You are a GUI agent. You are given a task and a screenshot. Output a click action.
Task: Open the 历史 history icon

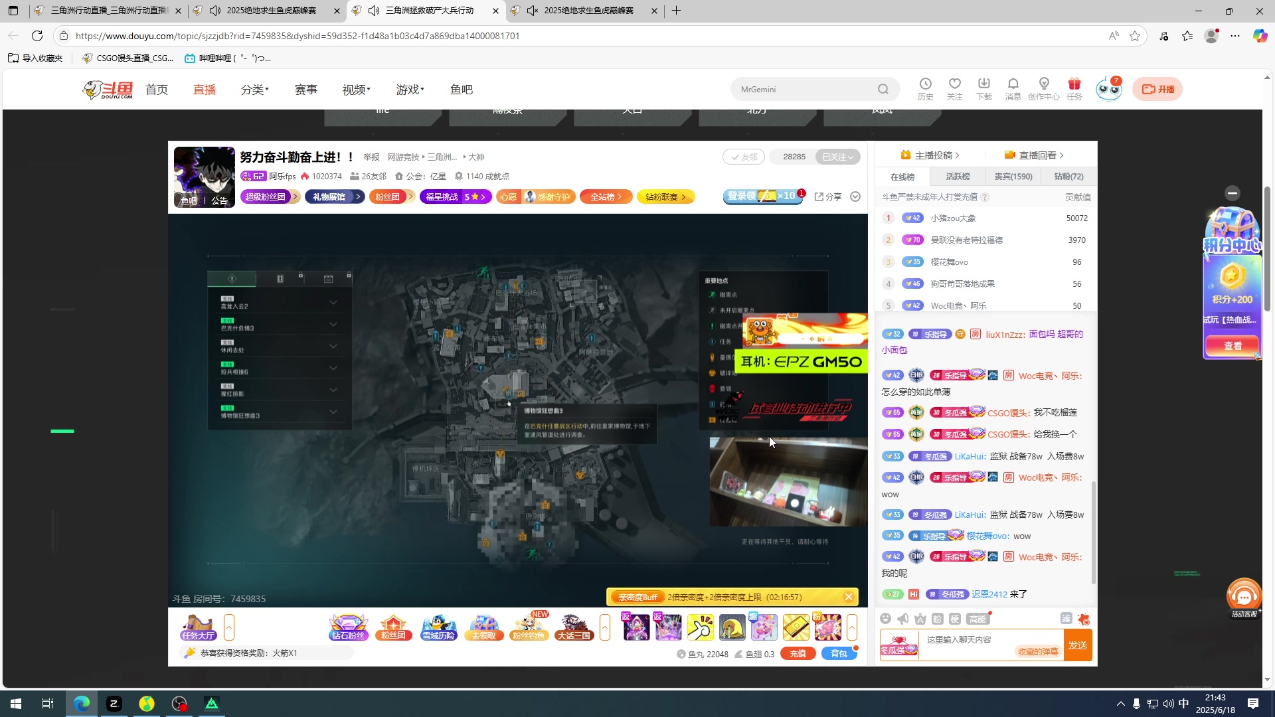coord(925,88)
